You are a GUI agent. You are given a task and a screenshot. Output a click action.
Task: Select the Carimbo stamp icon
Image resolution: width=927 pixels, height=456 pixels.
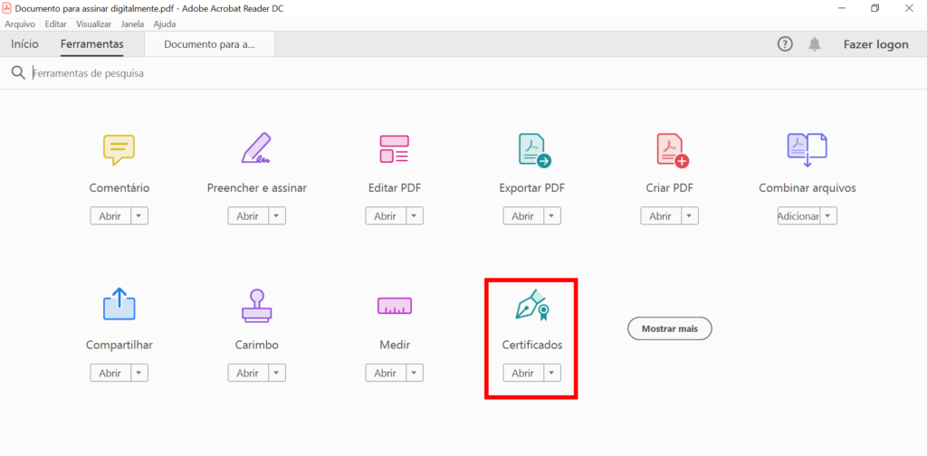pos(257,306)
